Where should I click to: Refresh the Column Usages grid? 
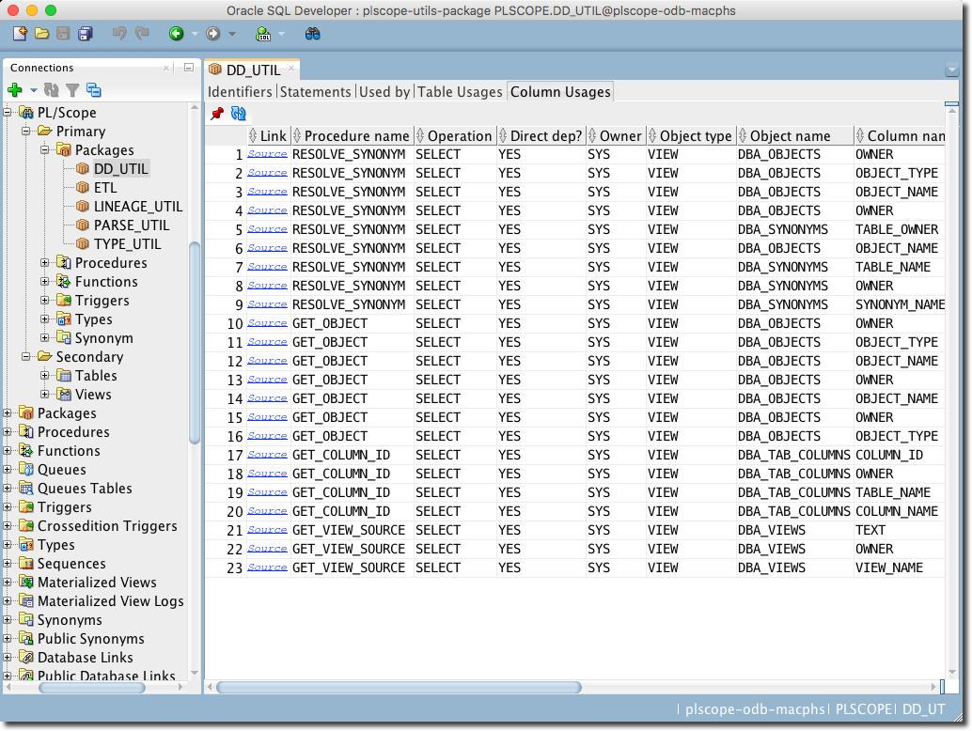[x=239, y=114]
